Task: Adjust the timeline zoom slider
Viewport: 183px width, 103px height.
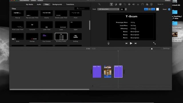Action: pos(152,49)
